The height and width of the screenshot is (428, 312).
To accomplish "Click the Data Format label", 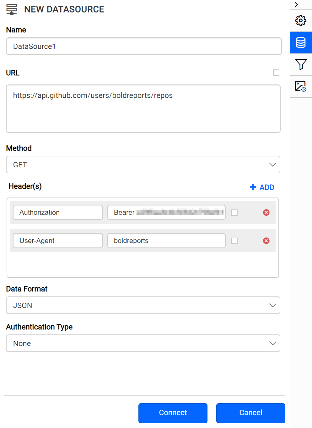I will pyautogui.click(x=27, y=289).
